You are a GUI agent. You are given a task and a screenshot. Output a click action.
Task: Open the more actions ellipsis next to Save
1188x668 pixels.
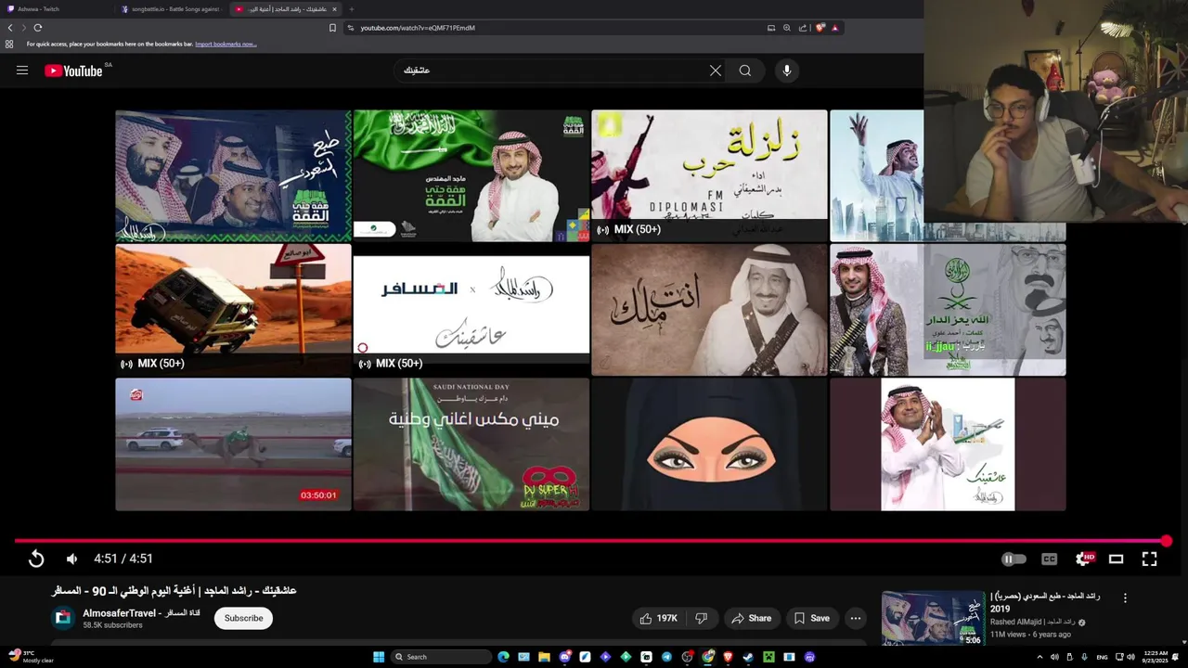[x=856, y=618]
